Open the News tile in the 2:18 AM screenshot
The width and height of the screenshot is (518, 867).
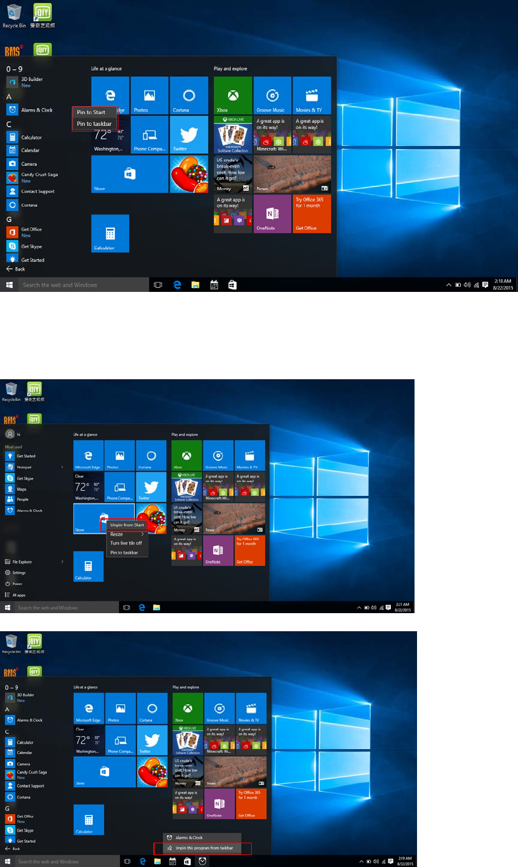click(292, 173)
